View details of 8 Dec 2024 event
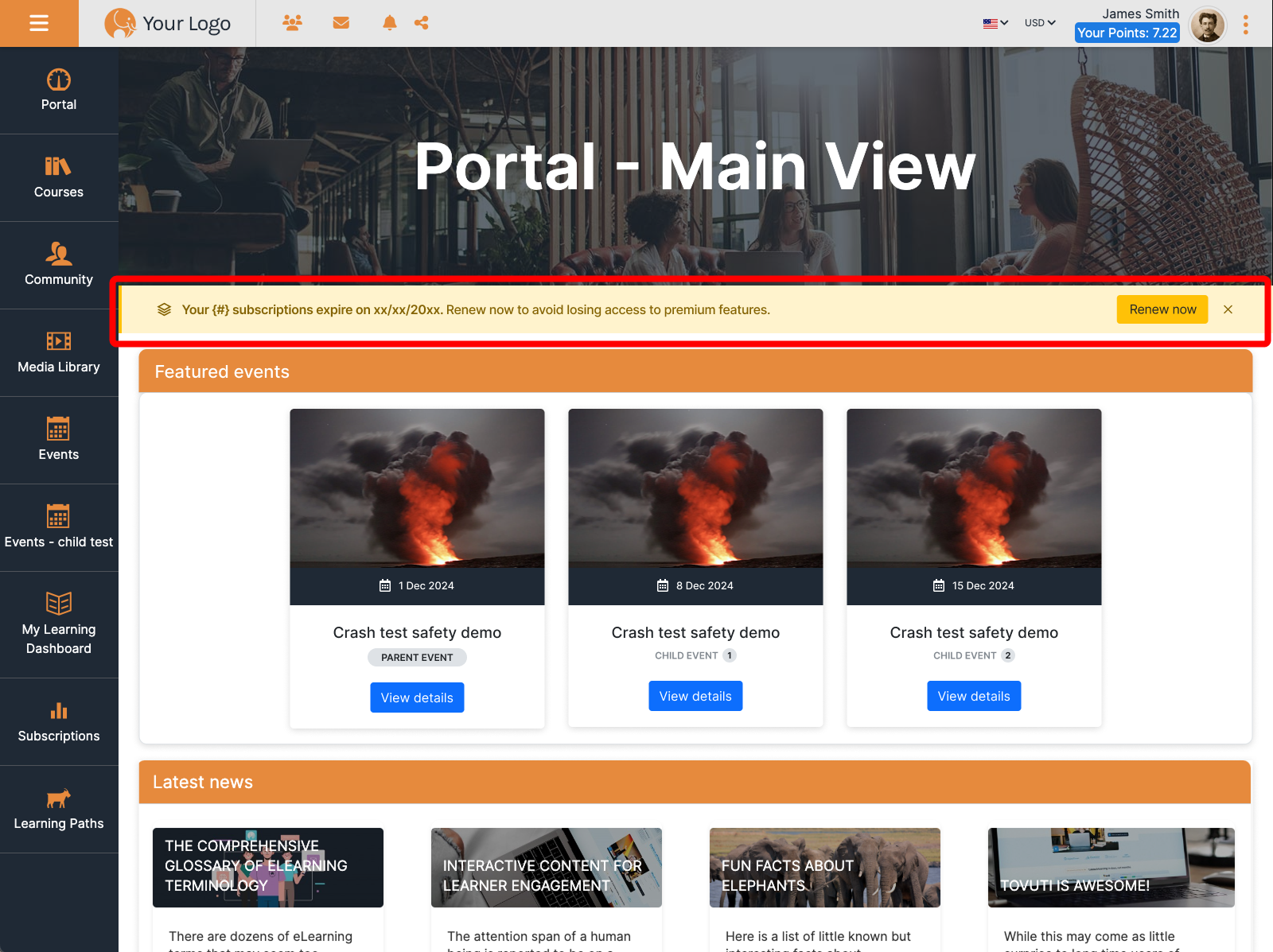Screen dimensions: 1273x952 click(695, 696)
